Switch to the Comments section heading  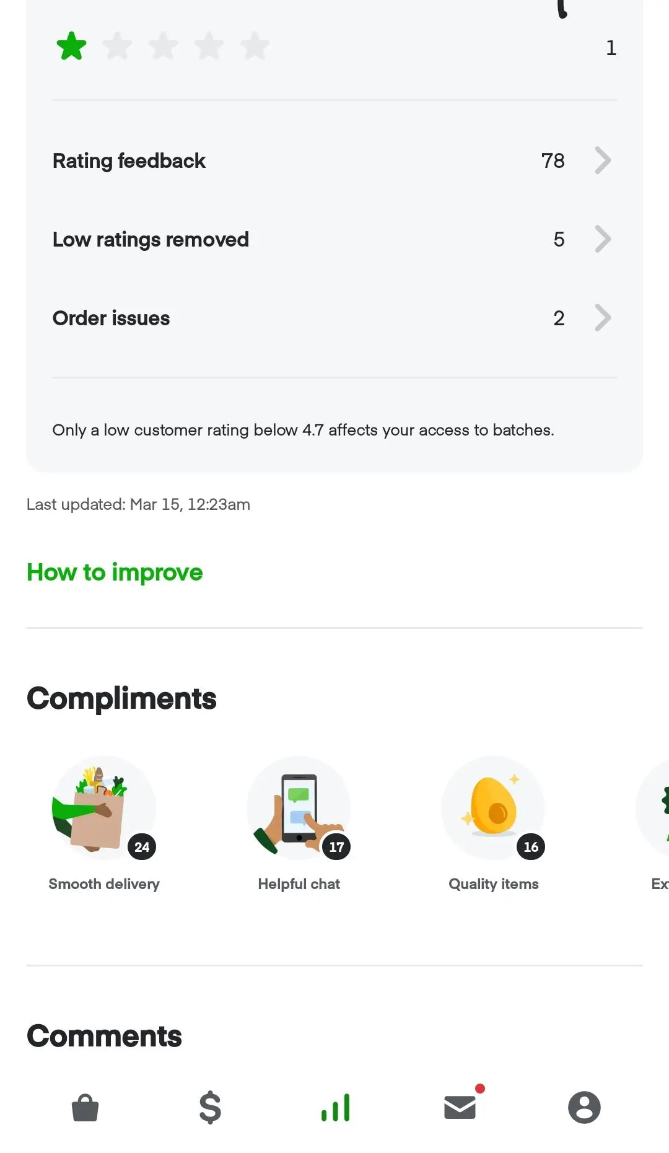point(103,1035)
